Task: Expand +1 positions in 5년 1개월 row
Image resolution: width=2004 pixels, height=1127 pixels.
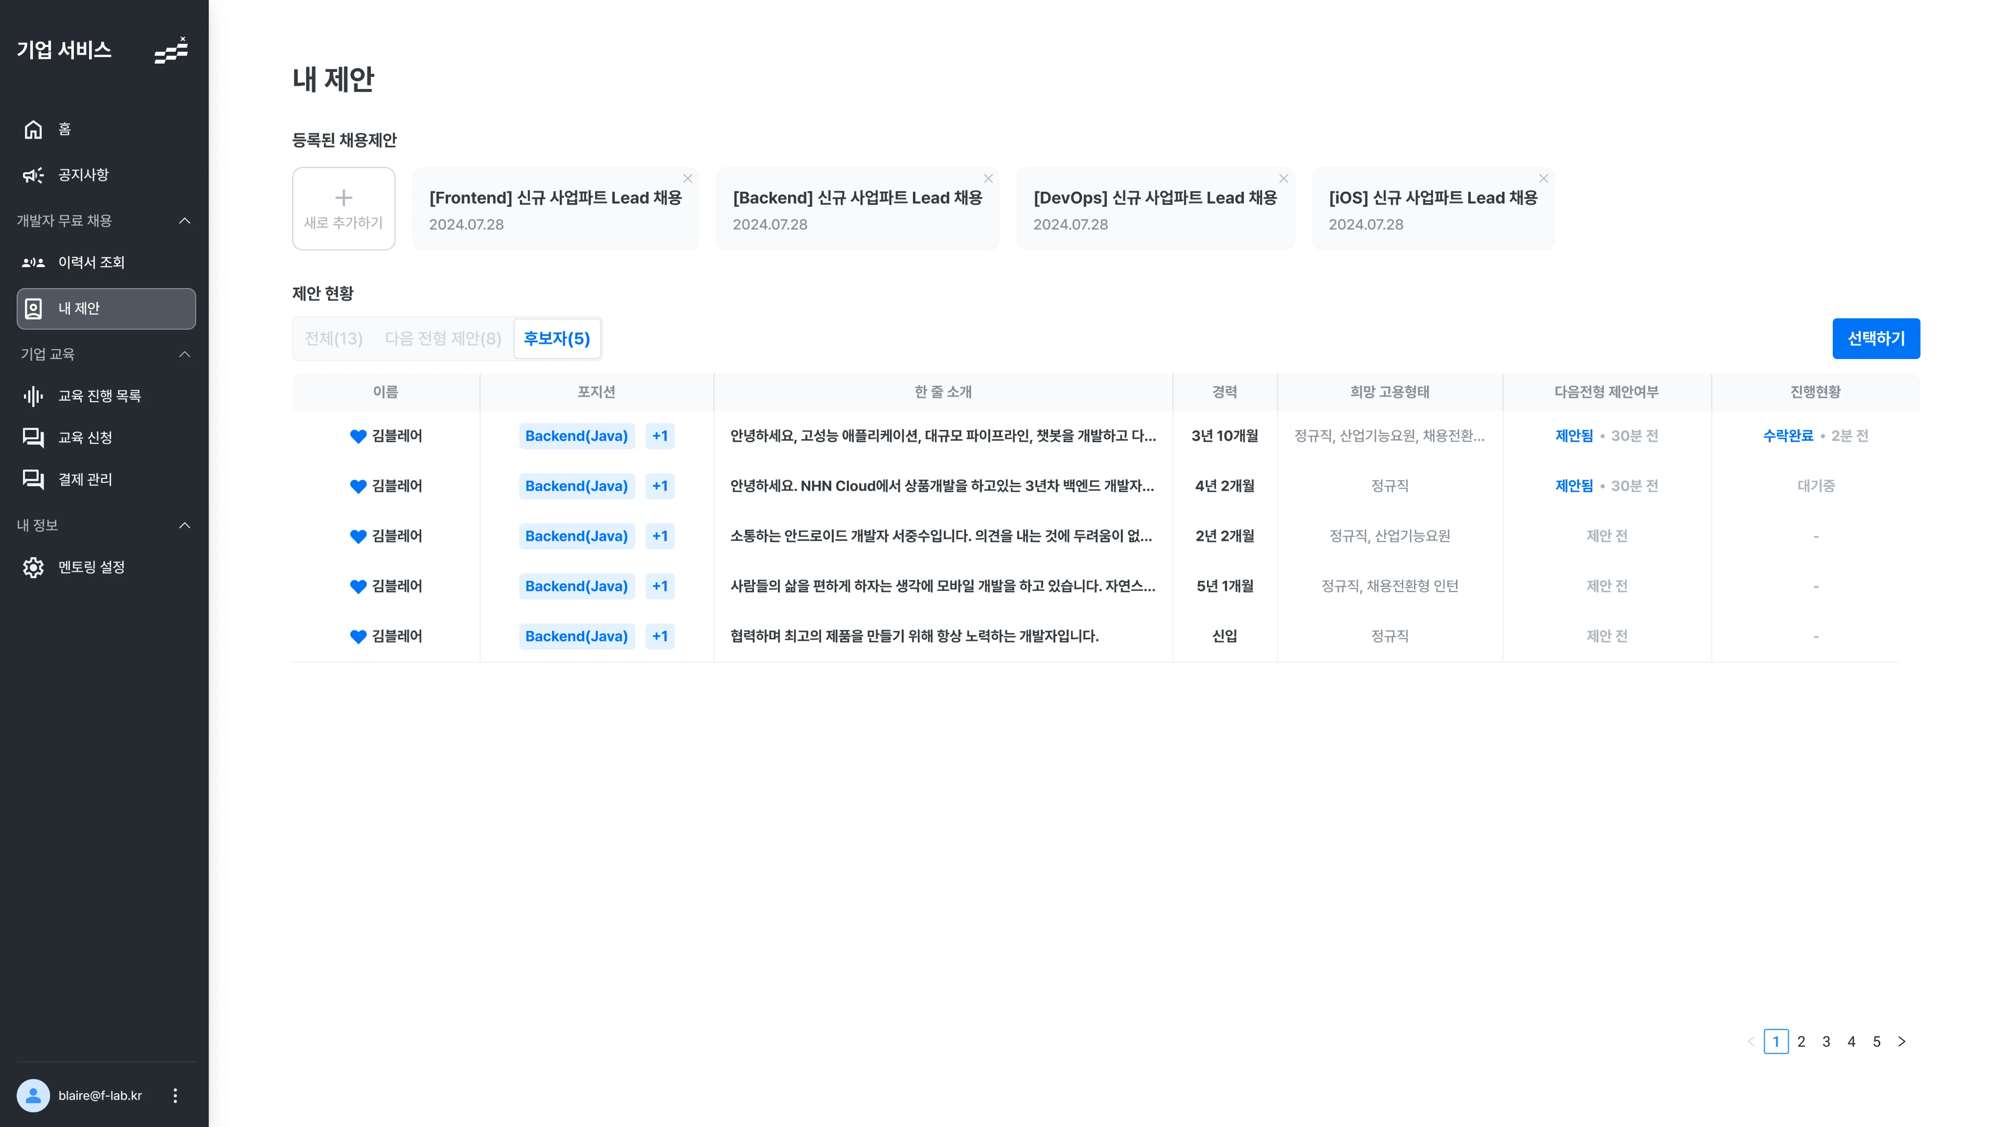Action: point(660,586)
